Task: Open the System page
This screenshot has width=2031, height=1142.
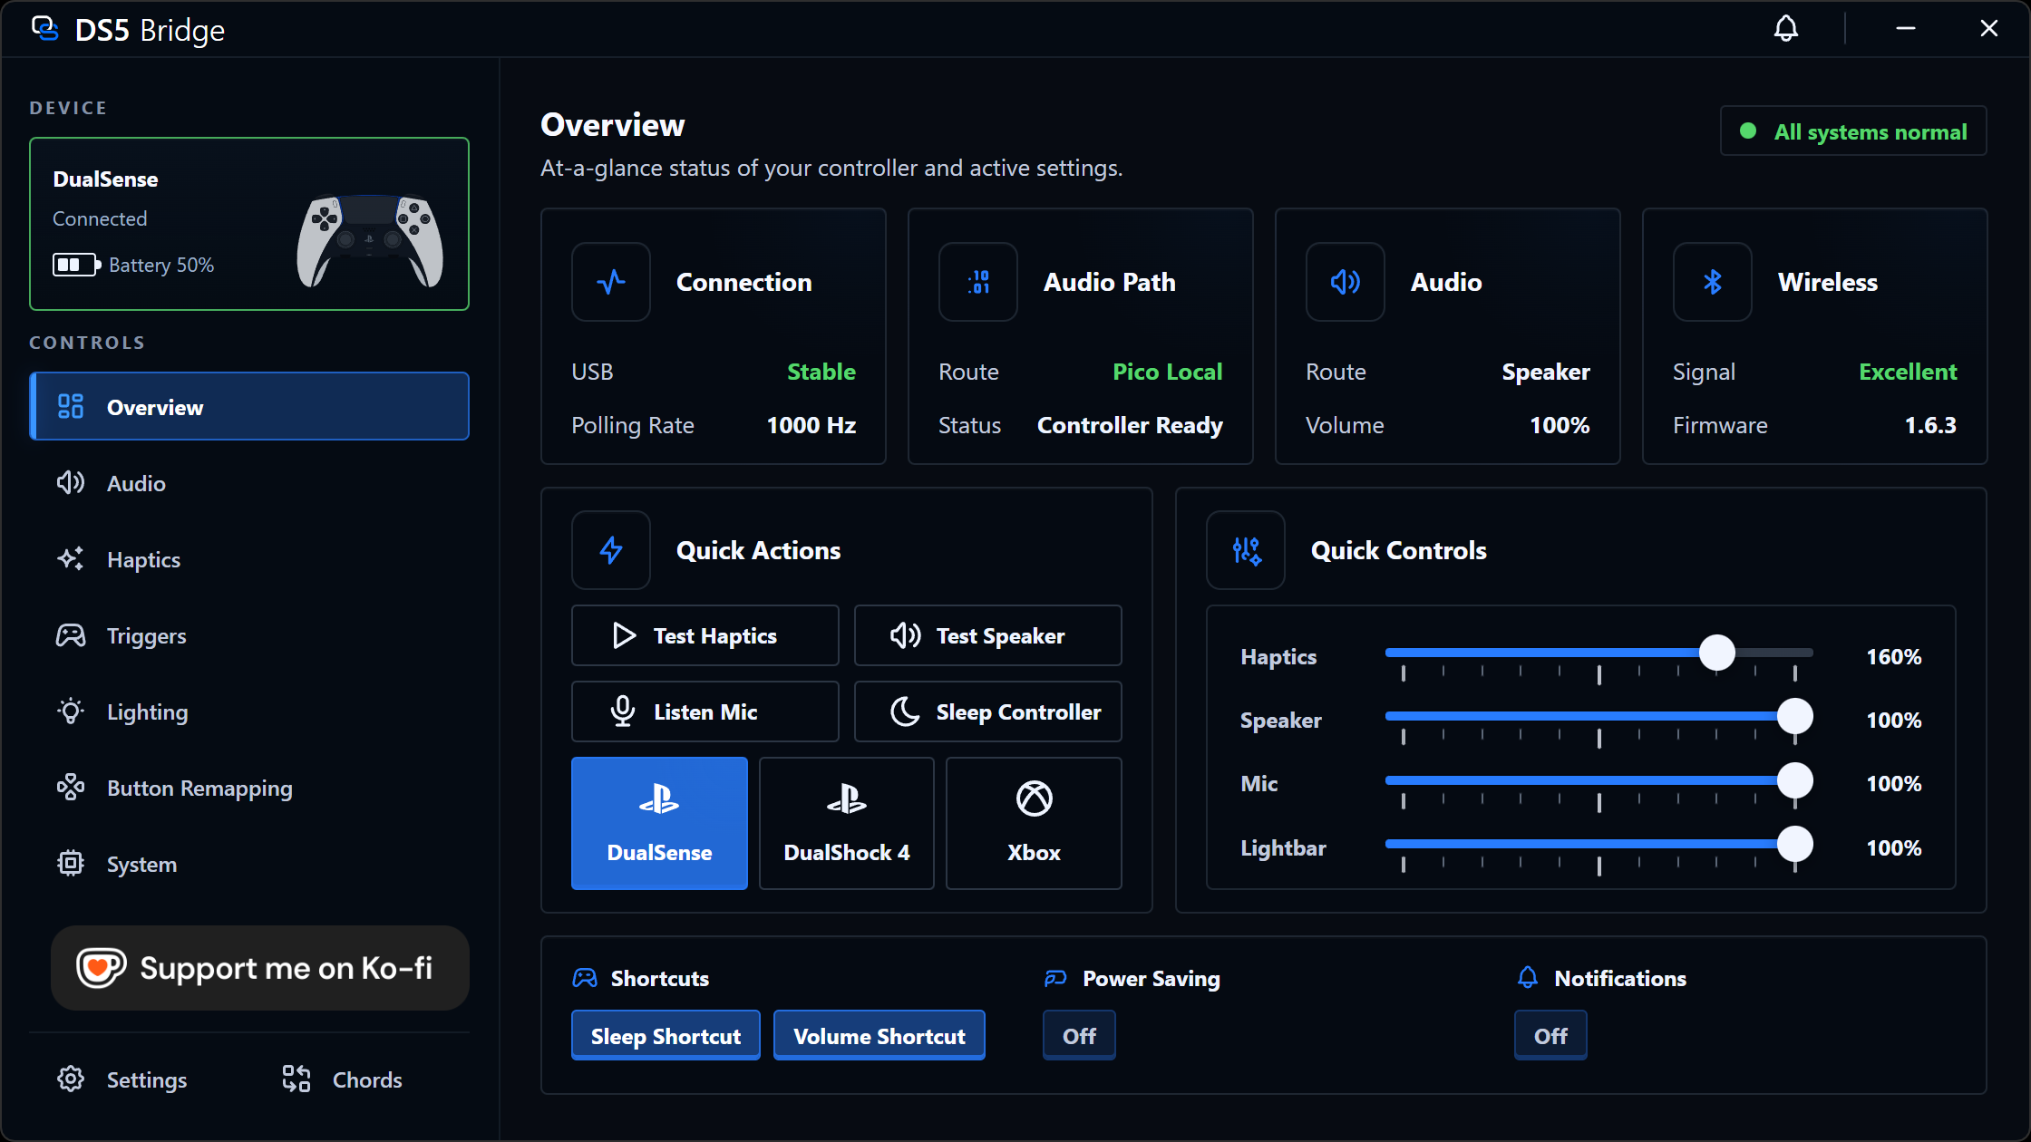Action: pos(249,864)
